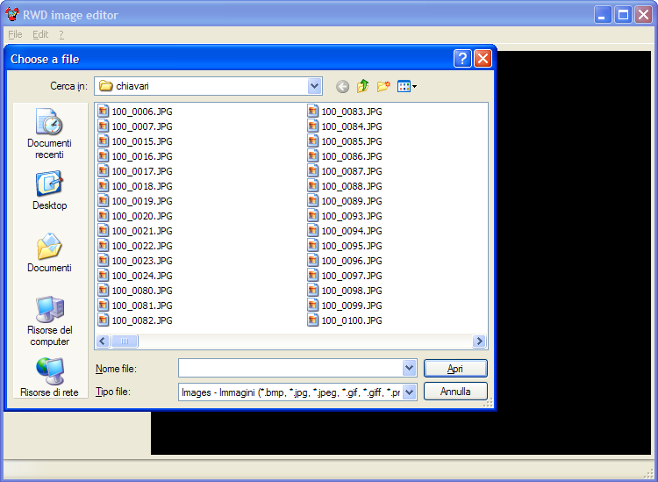Click the dialog help question mark button

[x=462, y=59]
